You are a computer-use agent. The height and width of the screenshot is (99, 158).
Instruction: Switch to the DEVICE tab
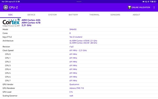point(31,15)
